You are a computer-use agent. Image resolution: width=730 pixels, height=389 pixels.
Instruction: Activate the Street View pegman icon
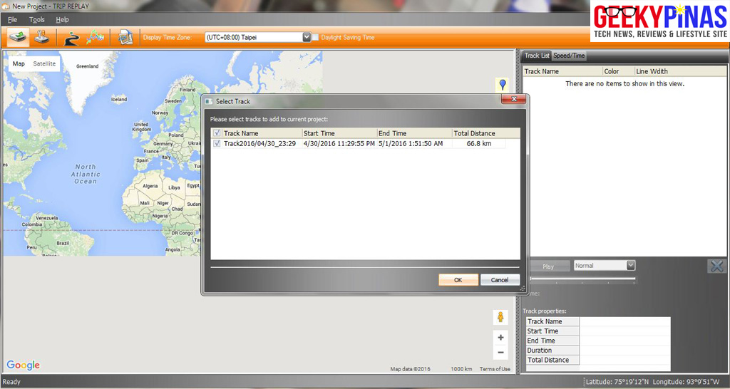pyautogui.click(x=500, y=317)
